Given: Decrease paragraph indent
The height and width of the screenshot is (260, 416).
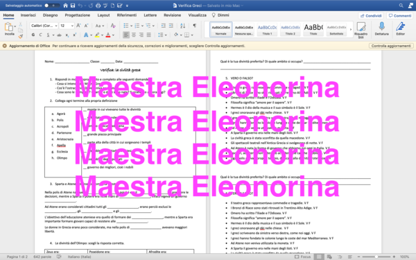Looking at the screenshot, I should (164, 26).
